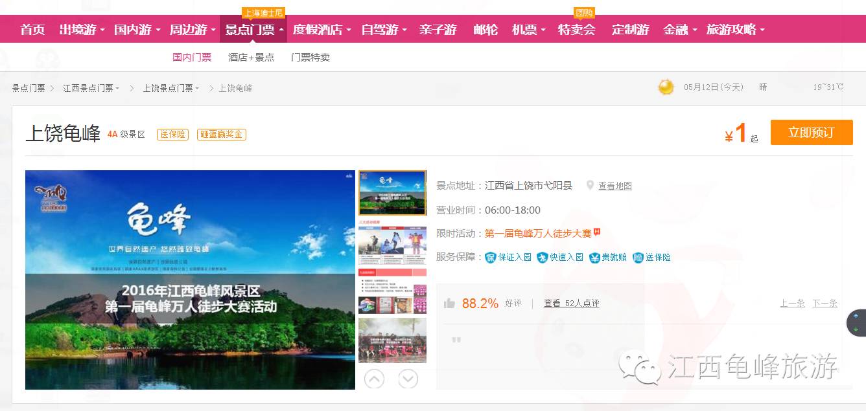Expand the 周边游 navigation dropdown

pos(193,30)
